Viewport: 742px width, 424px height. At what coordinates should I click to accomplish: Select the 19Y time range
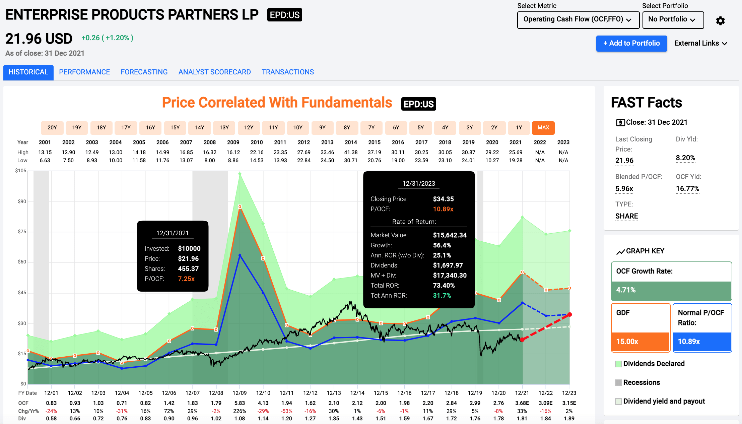77,128
